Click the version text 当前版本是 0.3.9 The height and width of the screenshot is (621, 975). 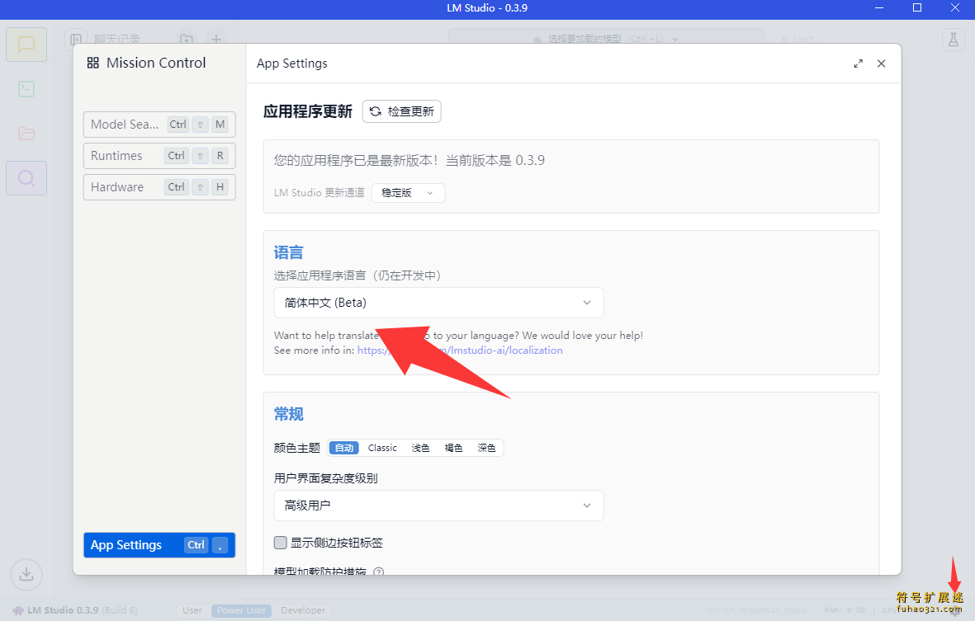point(495,160)
